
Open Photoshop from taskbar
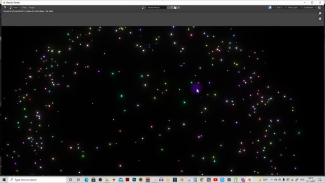134,179
